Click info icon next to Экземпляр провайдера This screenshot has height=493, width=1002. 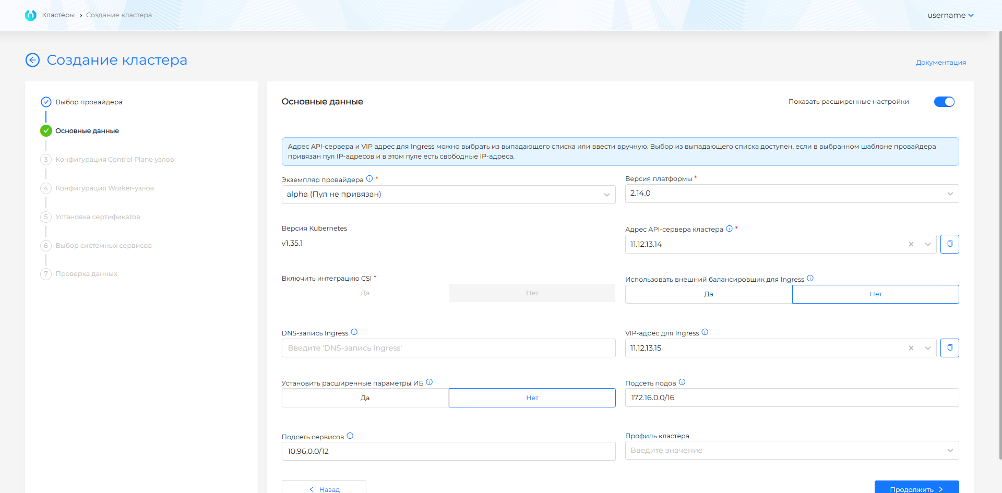click(x=369, y=178)
